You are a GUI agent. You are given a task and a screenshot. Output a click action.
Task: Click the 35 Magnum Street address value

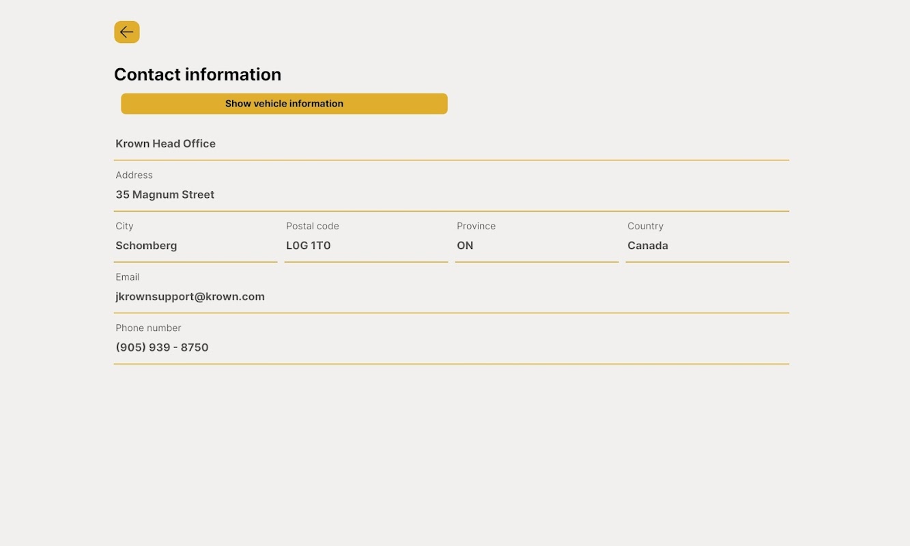[x=165, y=195]
